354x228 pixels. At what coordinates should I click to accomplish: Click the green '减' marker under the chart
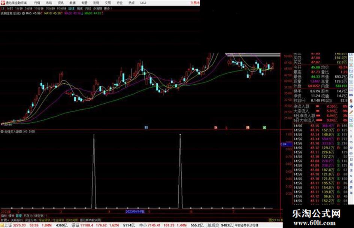tap(264, 128)
